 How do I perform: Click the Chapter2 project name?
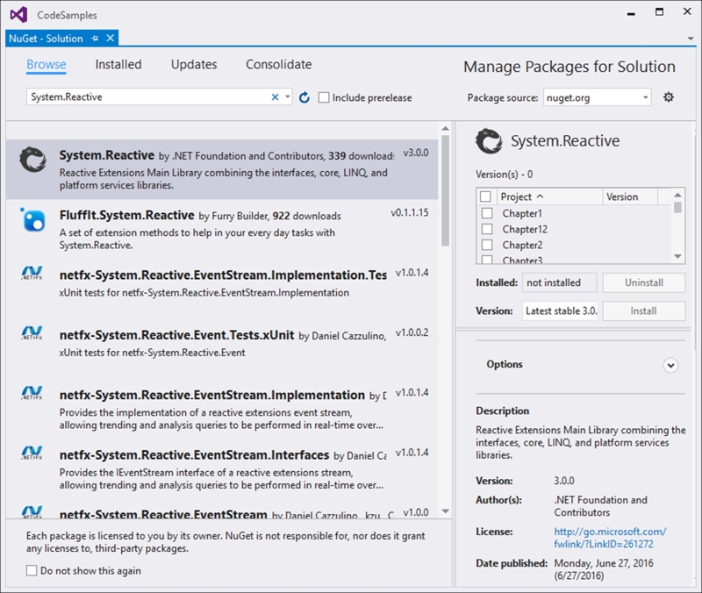click(522, 245)
